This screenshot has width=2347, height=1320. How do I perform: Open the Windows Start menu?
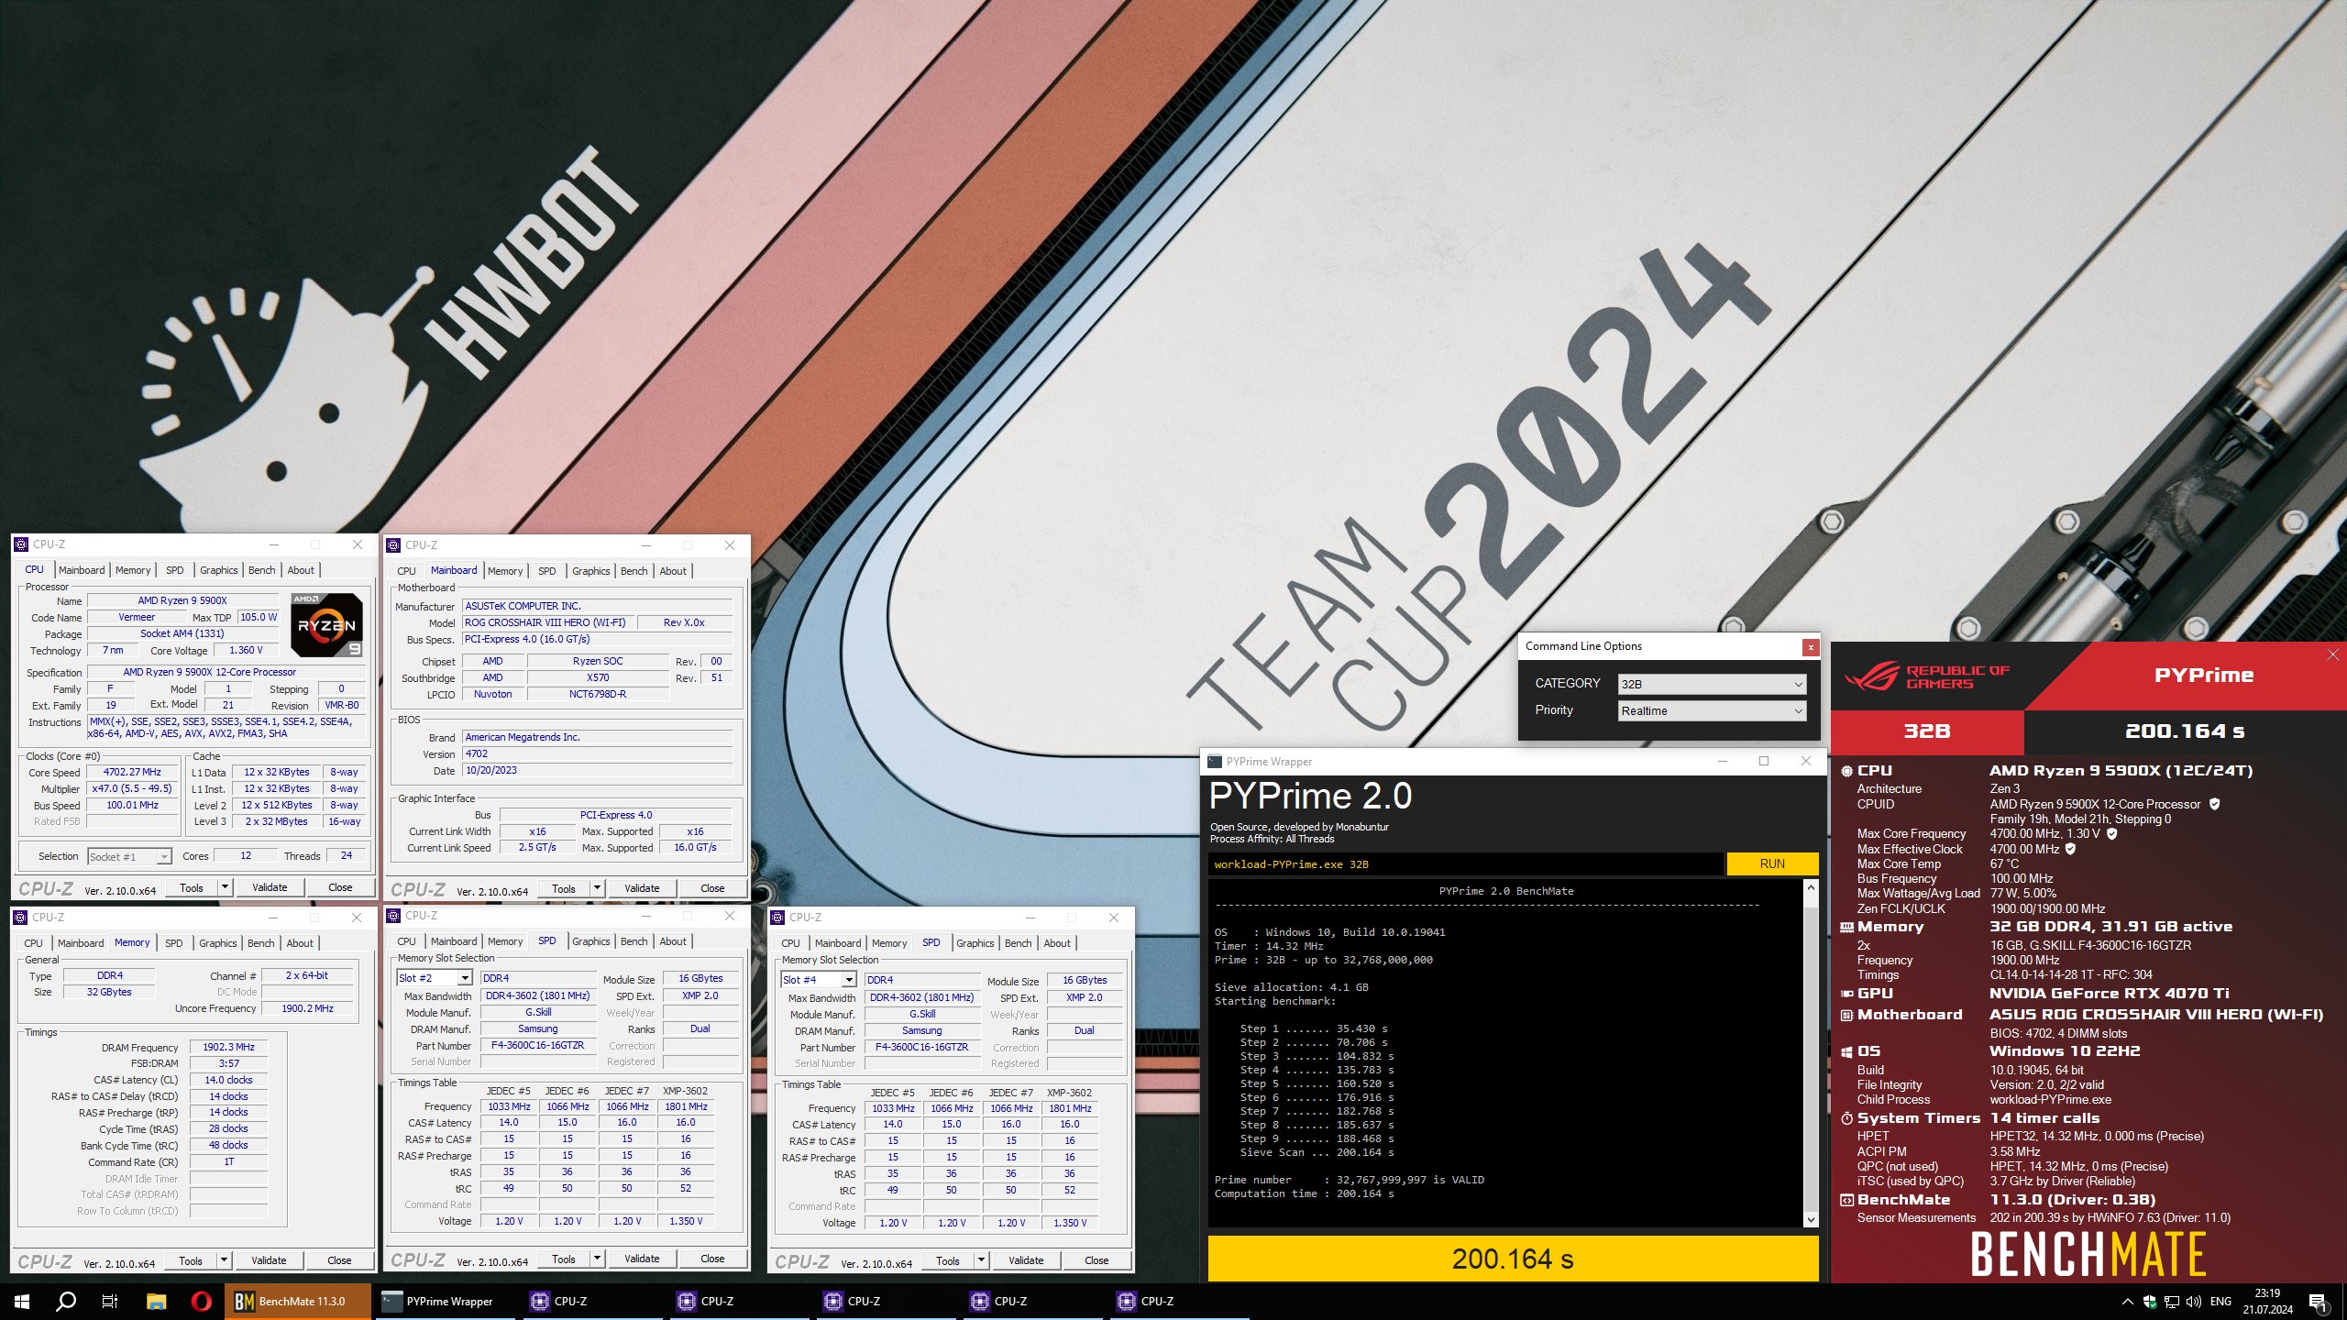[22, 1302]
